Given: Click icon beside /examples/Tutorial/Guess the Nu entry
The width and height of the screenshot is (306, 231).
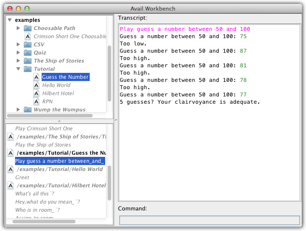Looking at the screenshot, I should coord(11,153).
